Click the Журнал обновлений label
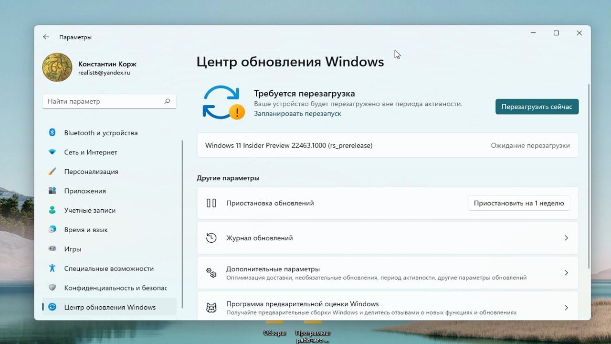611x344 pixels. 260,238
